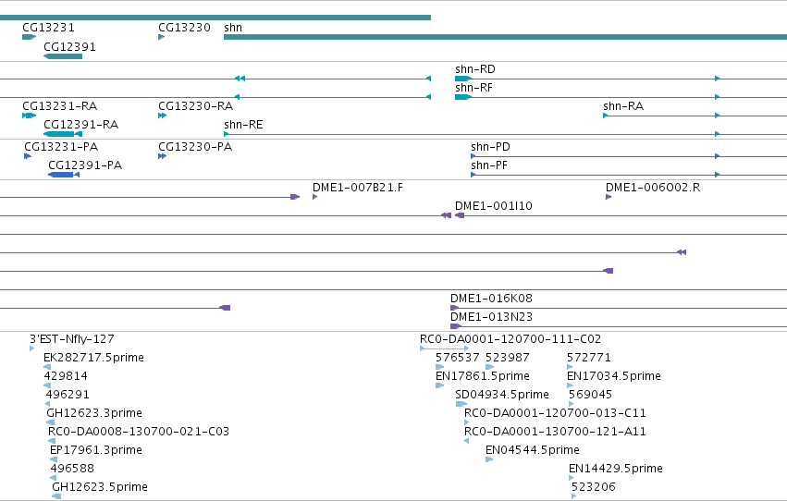
Task: Click the CG13231-RA transcript label
Action: tap(60, 106)
